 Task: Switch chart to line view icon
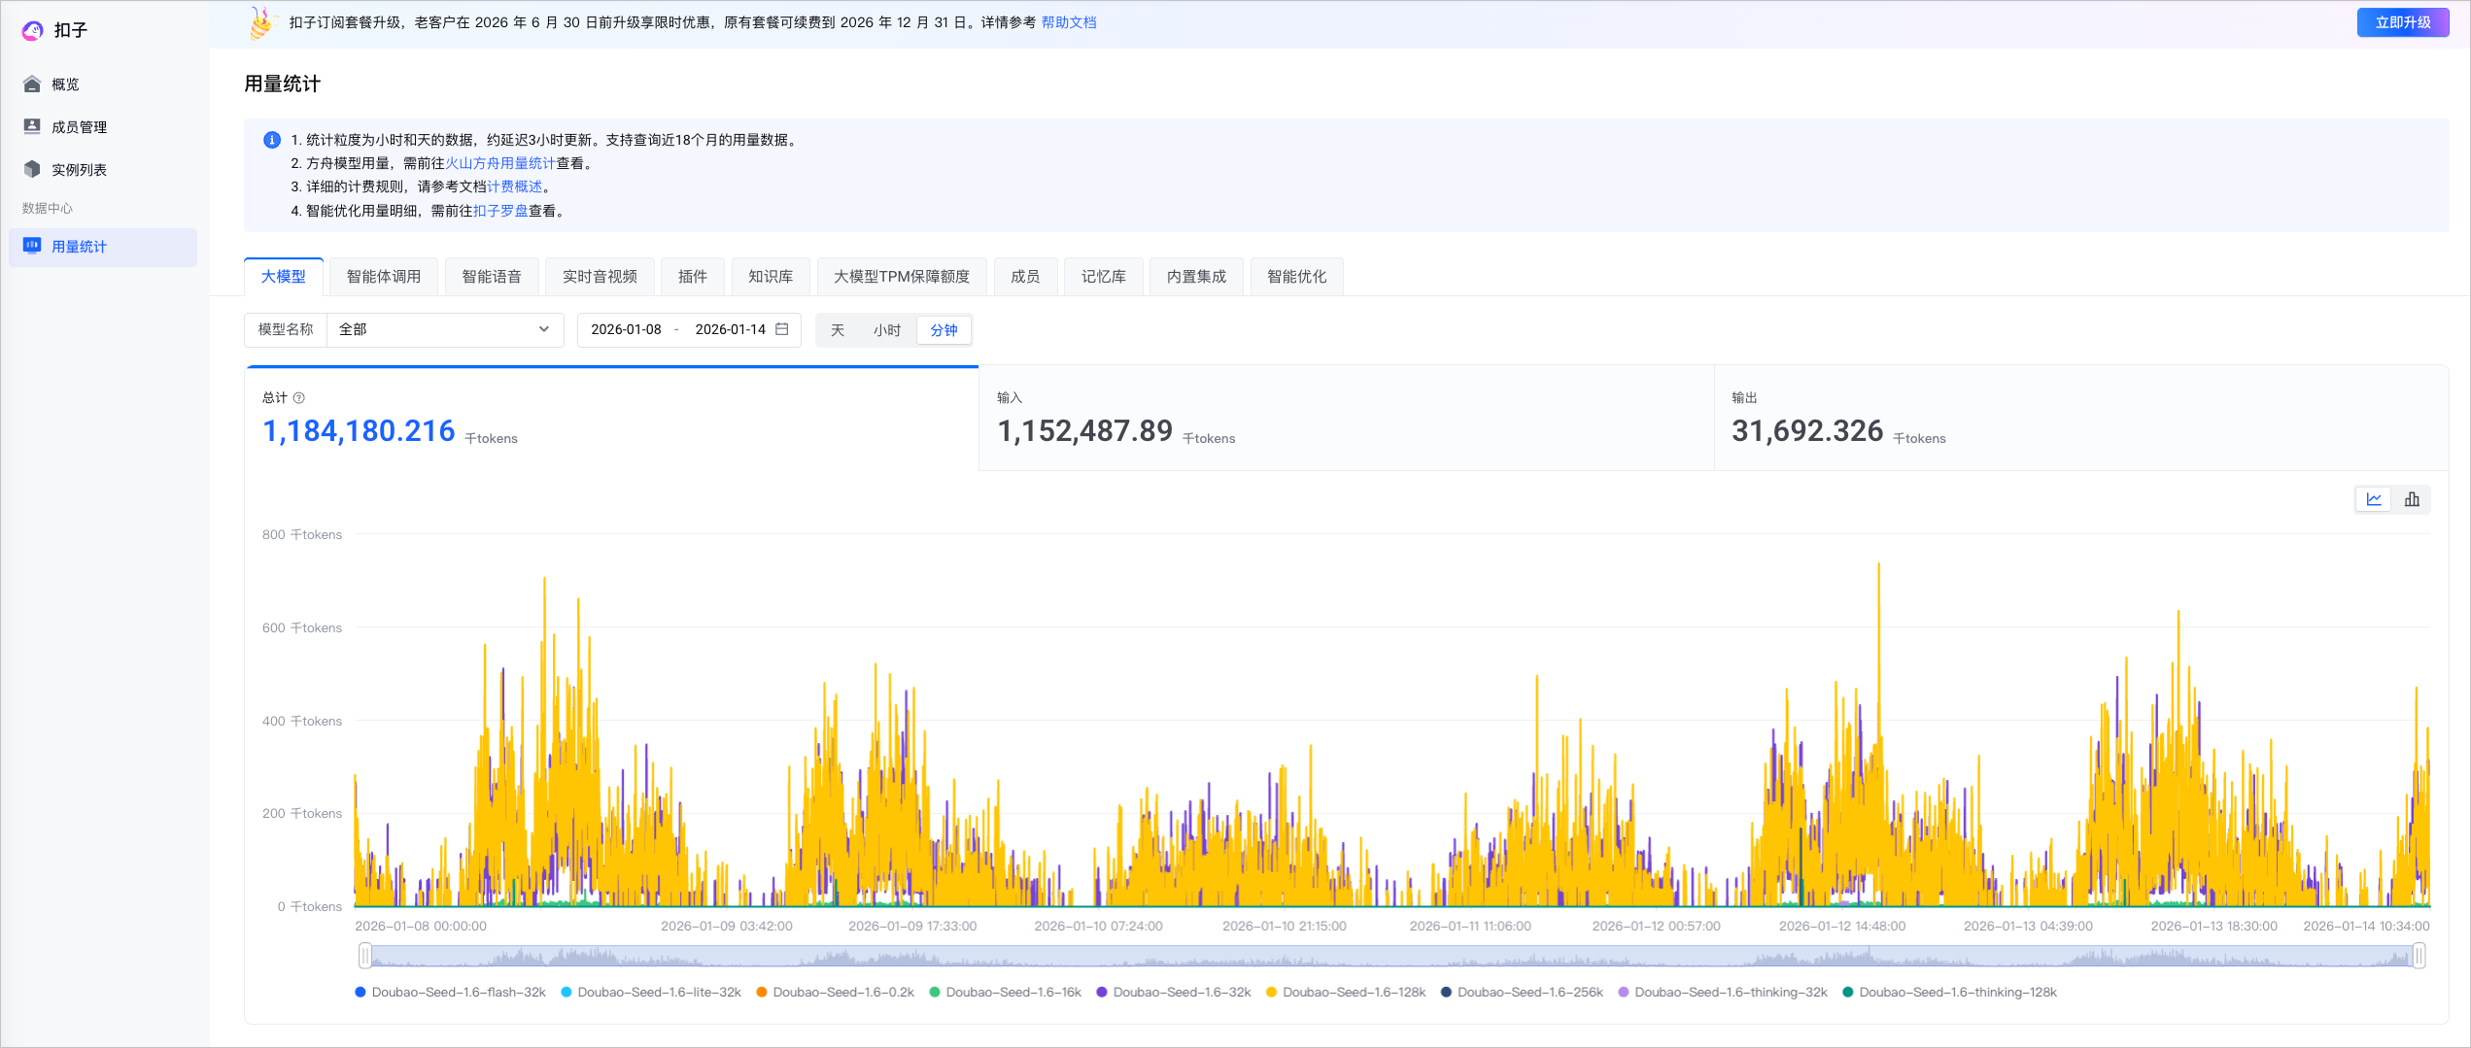(x=2374, y=499)
